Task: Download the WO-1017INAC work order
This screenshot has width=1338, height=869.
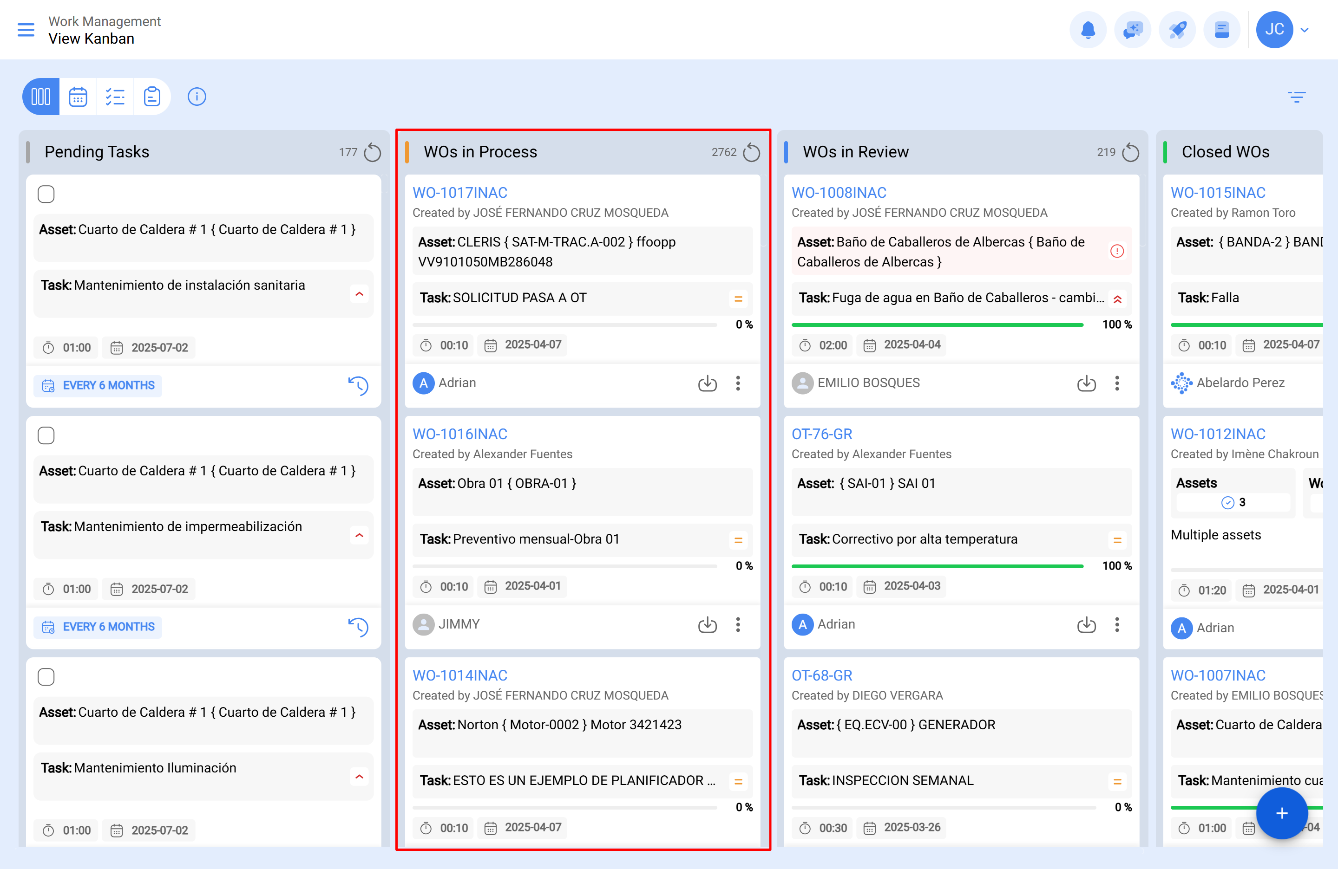Action: (x=707, y=383)
